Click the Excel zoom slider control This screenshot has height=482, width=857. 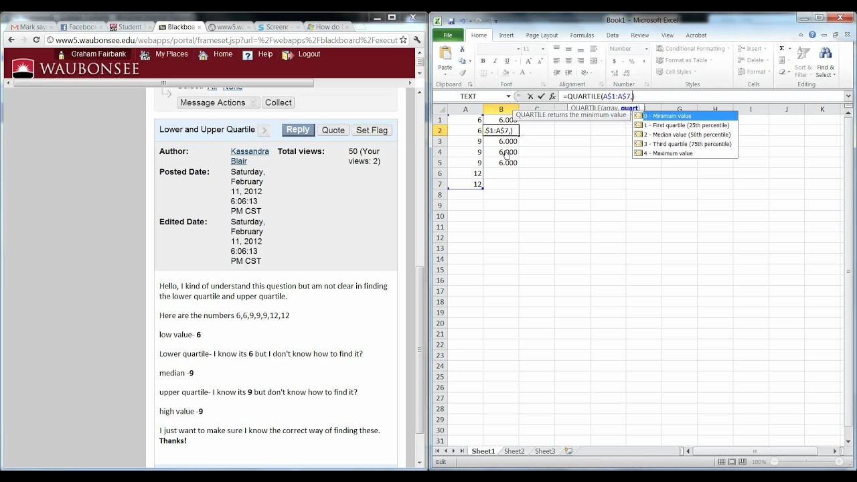pyautogui.click(x=805, y=462)
